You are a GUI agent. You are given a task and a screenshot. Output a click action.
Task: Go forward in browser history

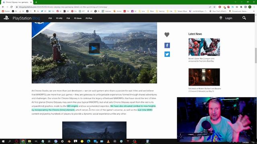[7, 7]
